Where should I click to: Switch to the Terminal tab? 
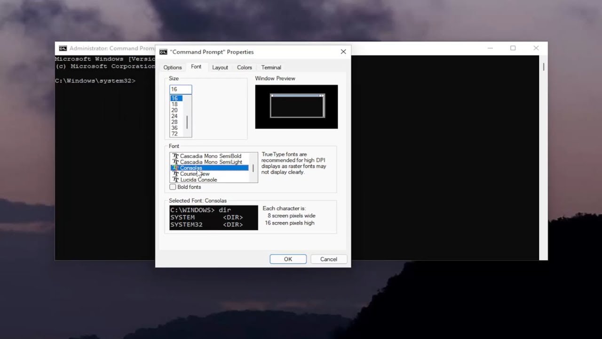coord(271,67)
